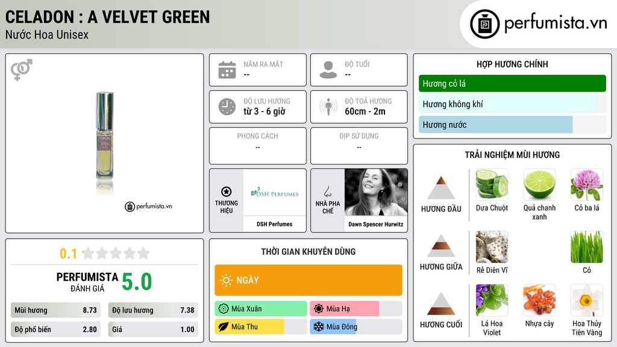Click the Mùa Xuân season bar
This screenshot has width=617, height=347.
[261, 308]
